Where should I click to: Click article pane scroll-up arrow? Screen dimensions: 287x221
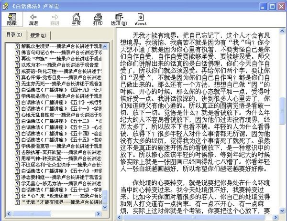[x=282, y=31]
